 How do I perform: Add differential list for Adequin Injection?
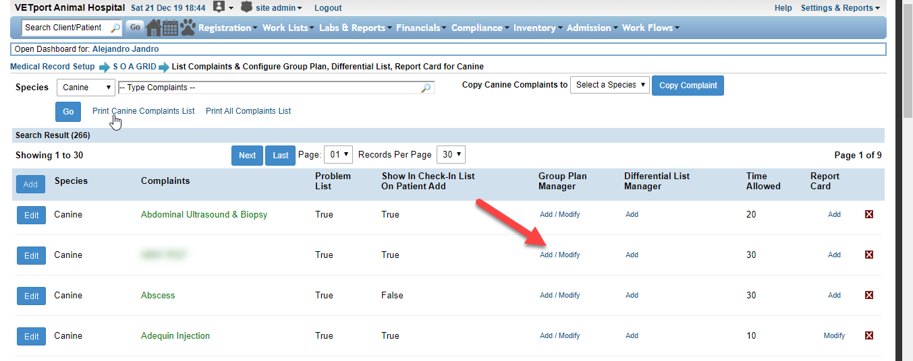(x=632, y=335)
